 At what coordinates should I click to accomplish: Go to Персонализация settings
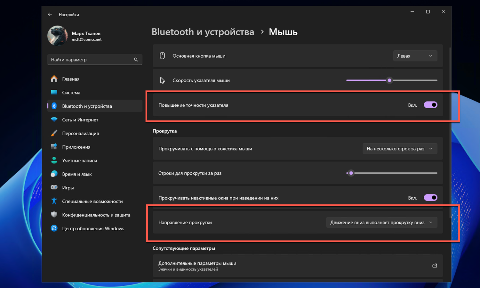click(95, 133)
